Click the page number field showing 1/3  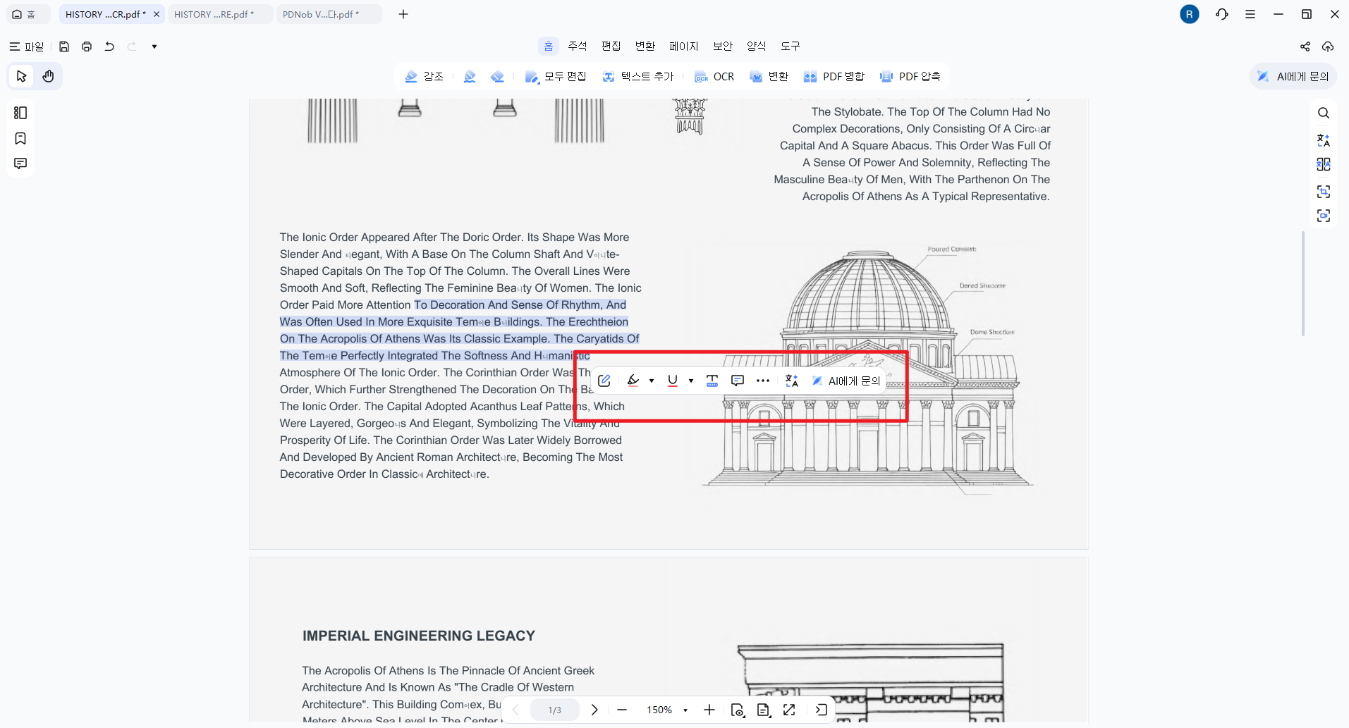coord(555,710)
